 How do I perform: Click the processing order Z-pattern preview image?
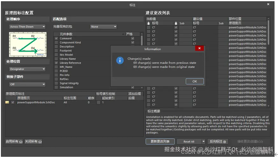tap(28, 44)
